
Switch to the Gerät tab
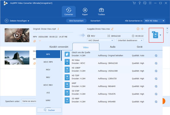[139, 47]
